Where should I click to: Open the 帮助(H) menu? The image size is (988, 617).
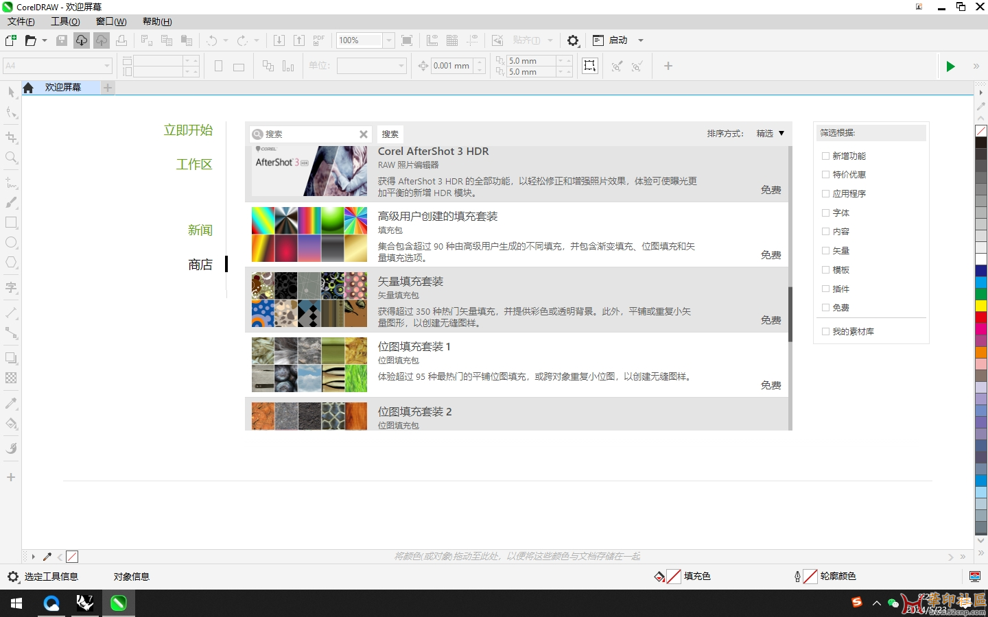point(157,22)
